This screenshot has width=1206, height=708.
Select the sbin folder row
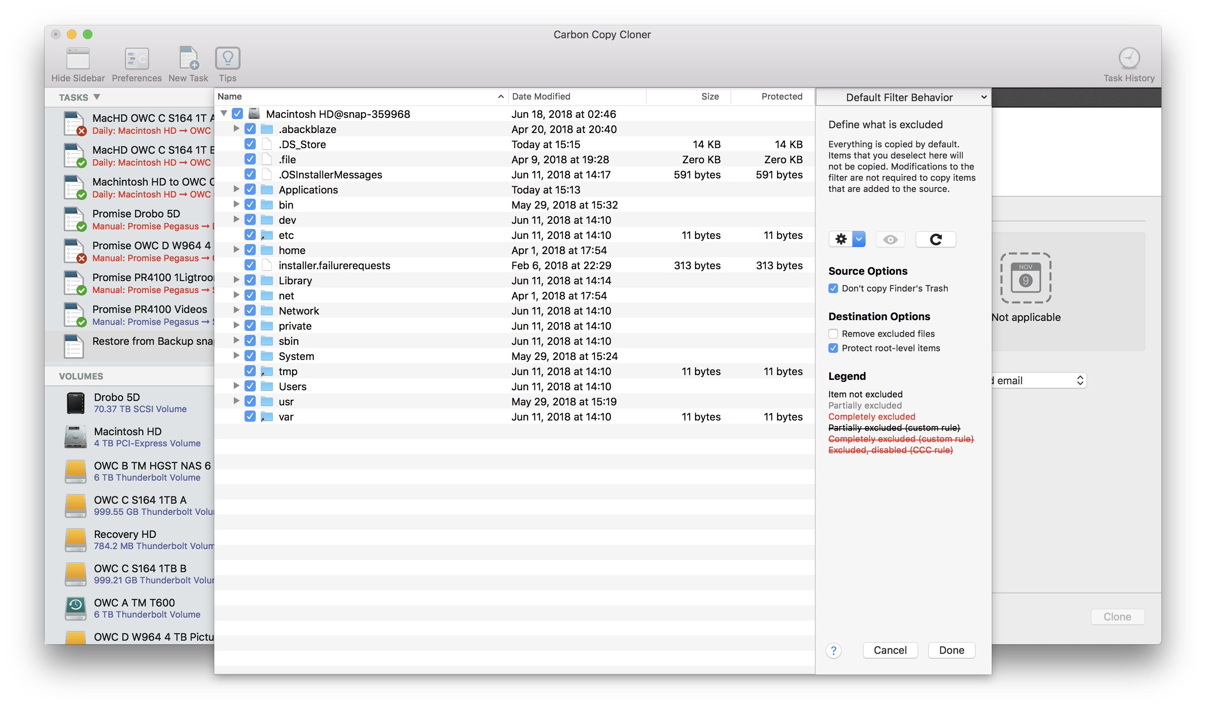click(515, 341)
